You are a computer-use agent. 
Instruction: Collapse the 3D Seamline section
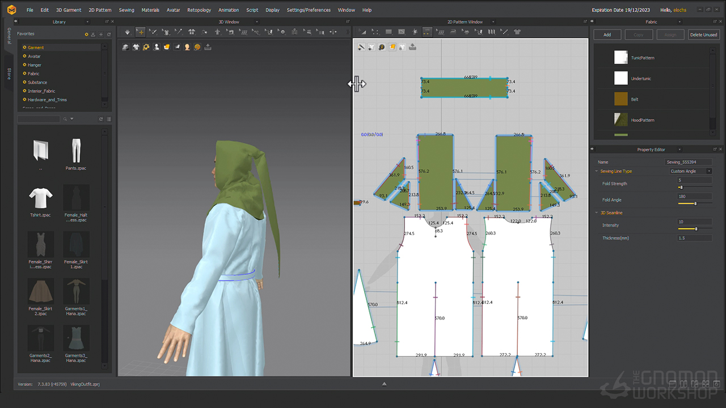[596, 213]
